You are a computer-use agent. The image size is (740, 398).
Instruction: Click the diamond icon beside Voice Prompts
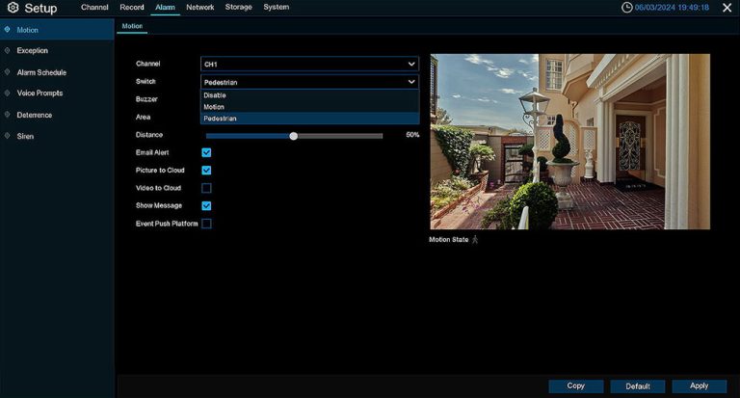(x=7, y=93)
